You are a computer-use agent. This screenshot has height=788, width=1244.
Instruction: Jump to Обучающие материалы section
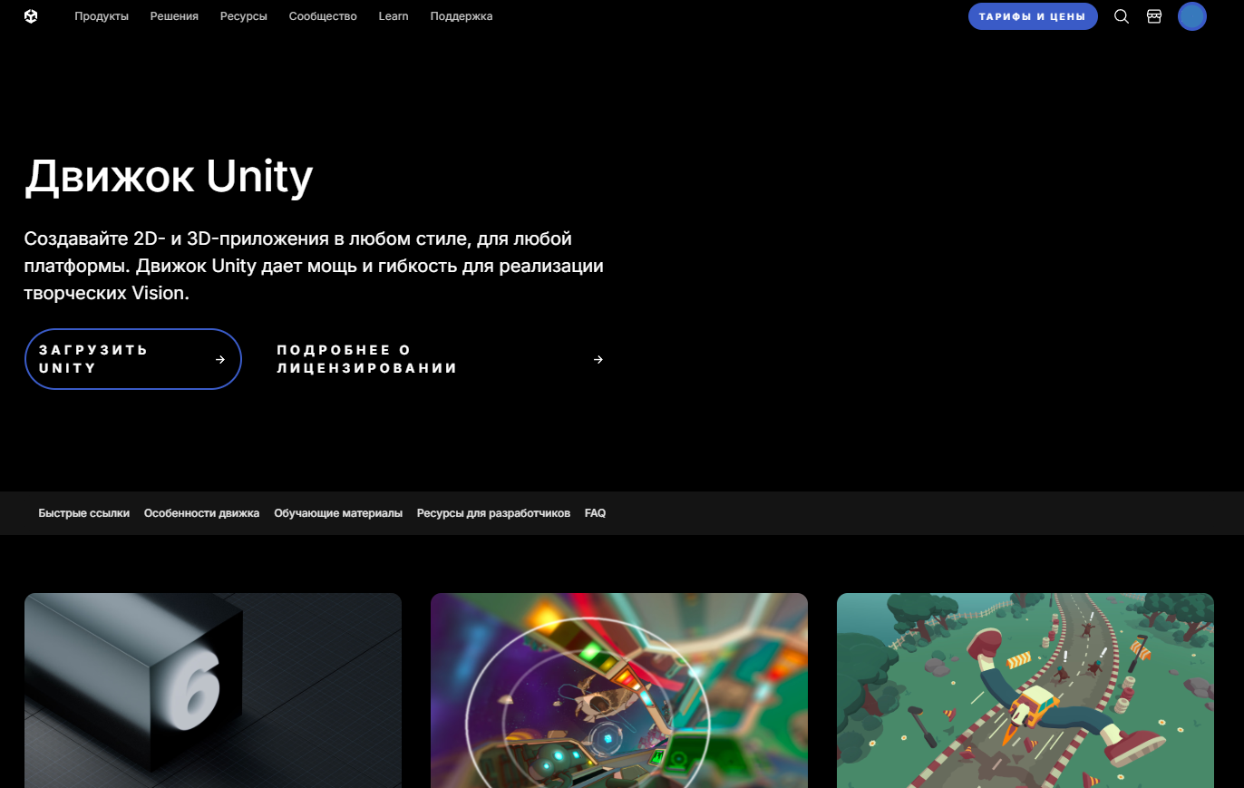coord(338,513)
